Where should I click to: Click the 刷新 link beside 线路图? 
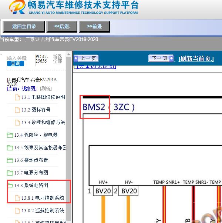46,89
